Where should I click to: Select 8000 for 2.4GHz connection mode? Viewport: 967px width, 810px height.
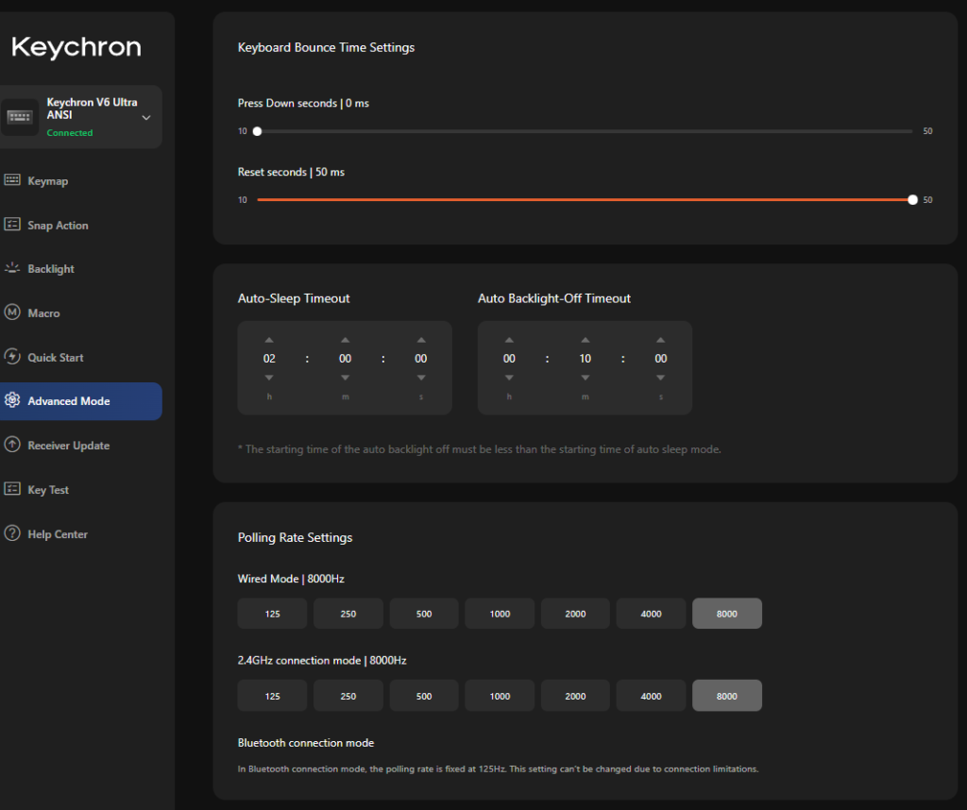pyautogui.click(x=727, y=696)
